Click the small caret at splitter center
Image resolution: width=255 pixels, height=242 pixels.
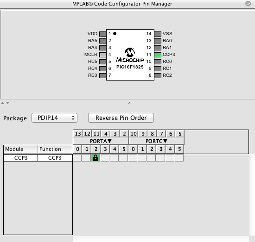[x=129, y=103]
